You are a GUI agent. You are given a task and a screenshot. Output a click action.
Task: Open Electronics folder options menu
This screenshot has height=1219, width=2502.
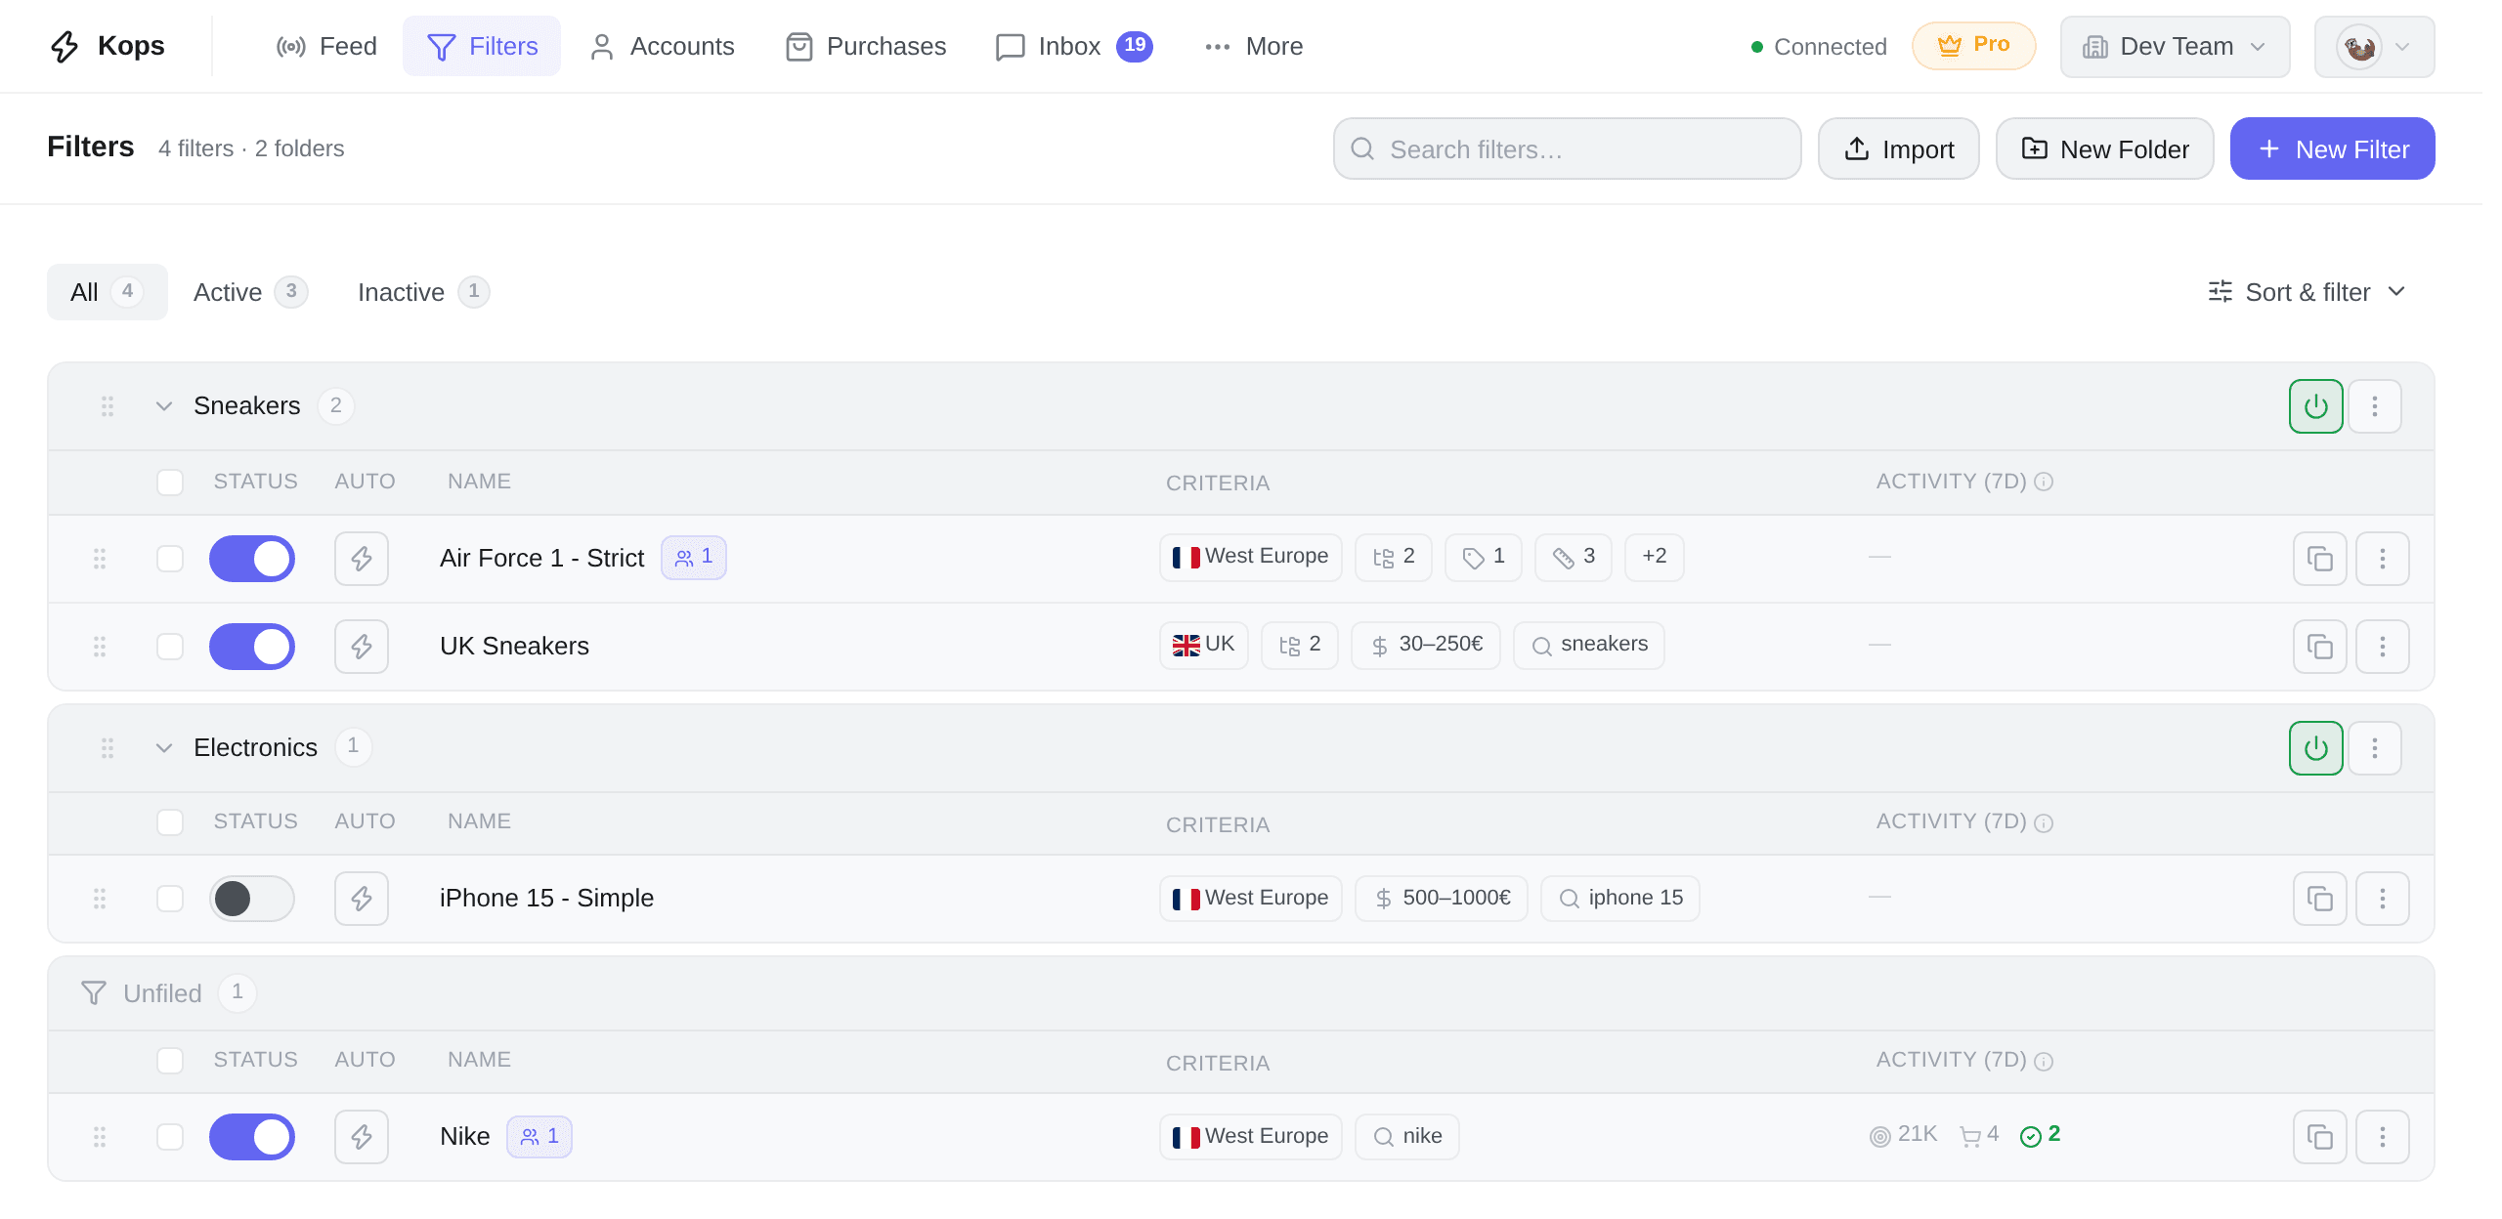pyautogui.click(x=2375, y=748)
